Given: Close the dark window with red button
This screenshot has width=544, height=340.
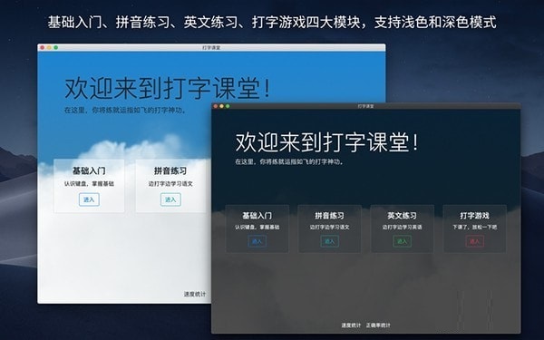Looking at the screenshot, I should pyautogui.click(x=216, y=106).
